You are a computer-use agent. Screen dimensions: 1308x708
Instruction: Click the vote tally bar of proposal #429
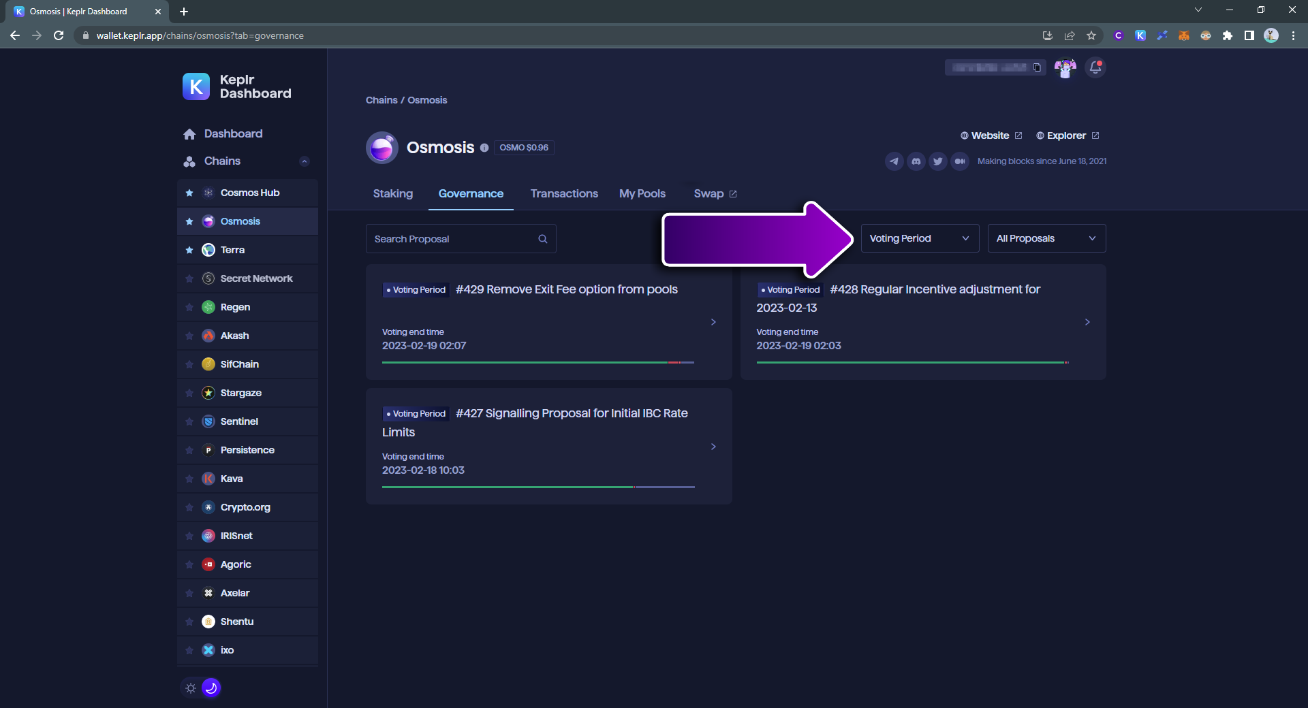[x=538, y=363]
